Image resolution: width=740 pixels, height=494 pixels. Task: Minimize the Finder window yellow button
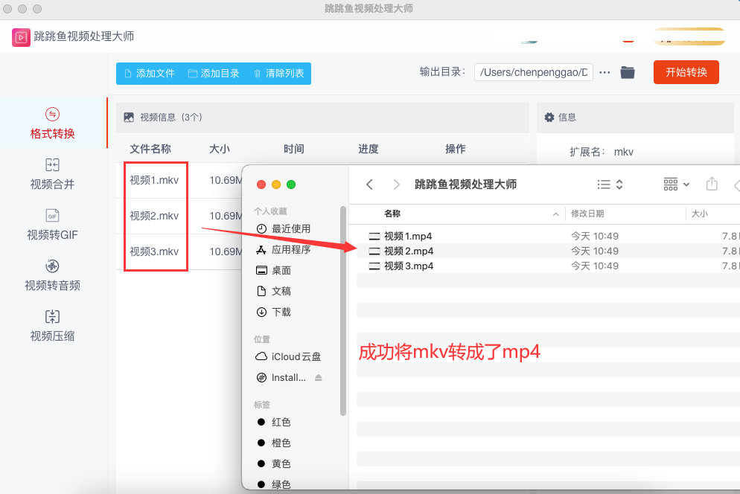[276, 185]
